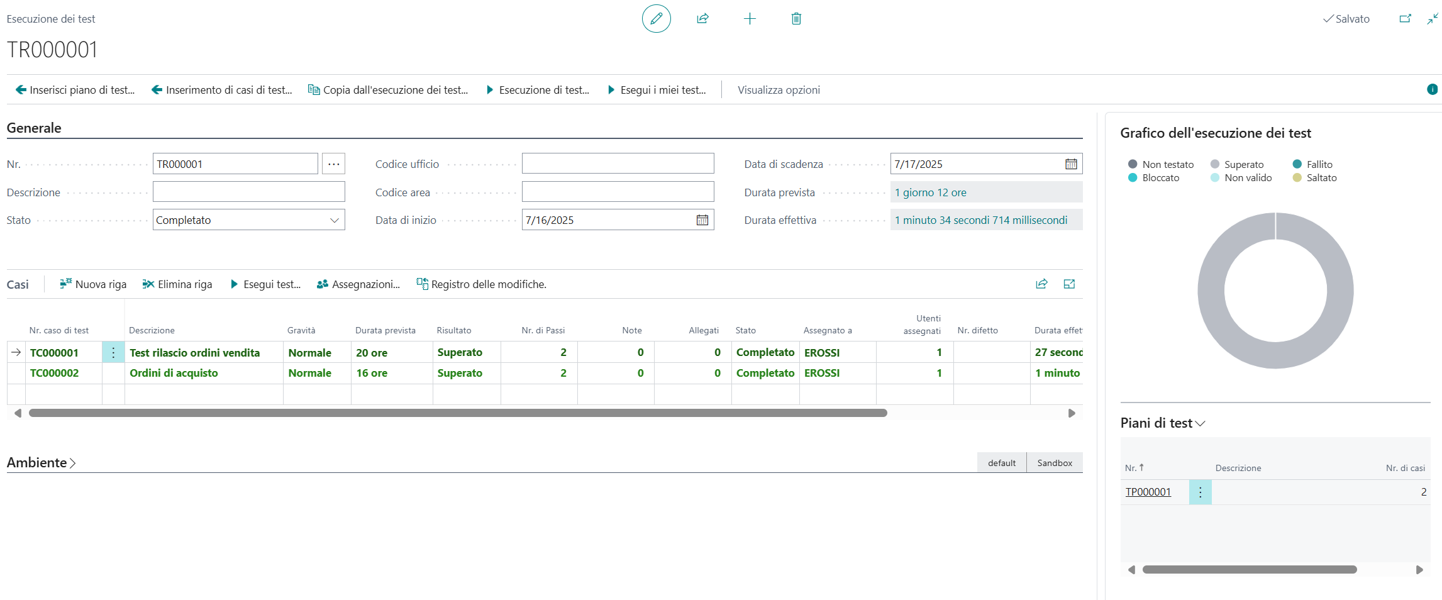Image resolution: width=1442 pixels, height=600 pixels.
Task: Open calendar picker for Data di inizio
Action: 702,220
